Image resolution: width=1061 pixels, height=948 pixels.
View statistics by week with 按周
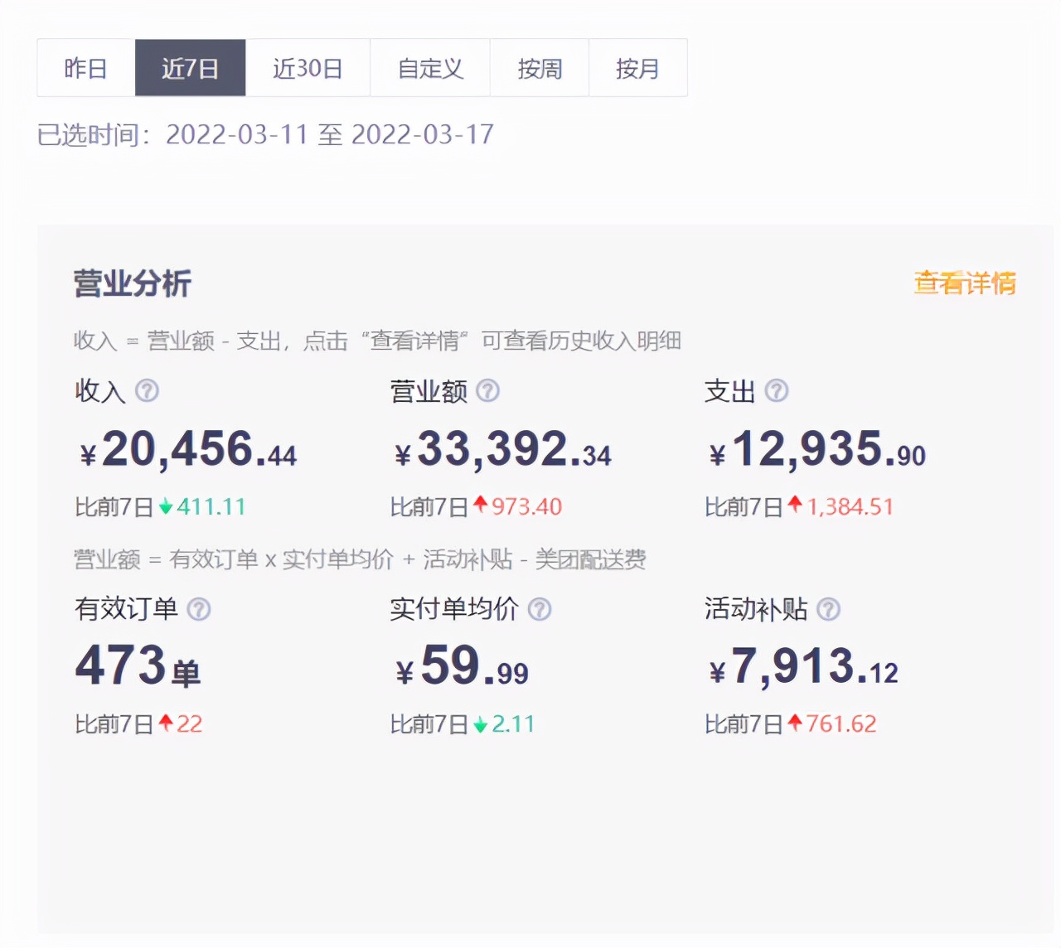tap(540, 68)
